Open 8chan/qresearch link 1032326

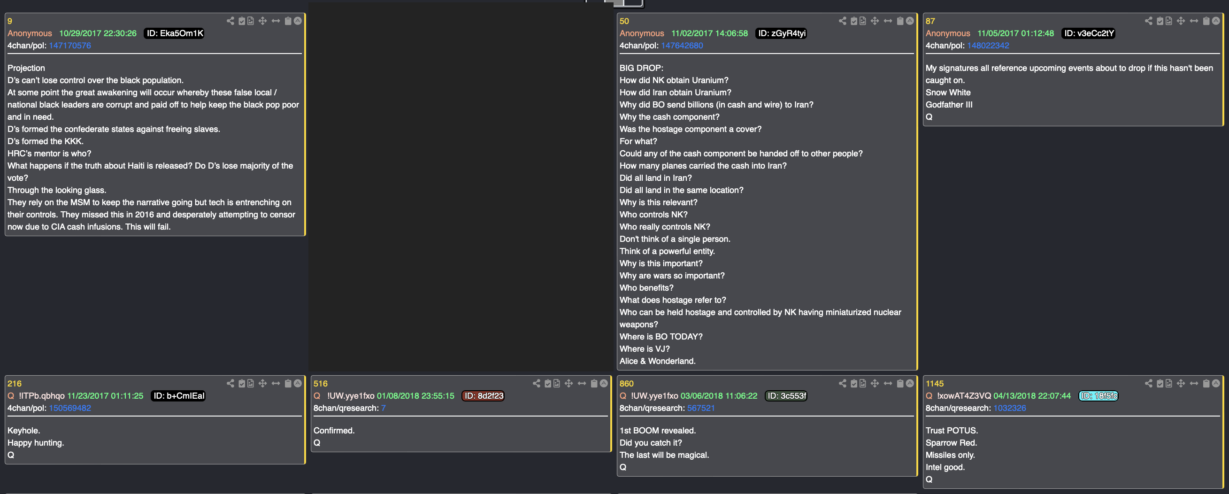(1009, 408)
